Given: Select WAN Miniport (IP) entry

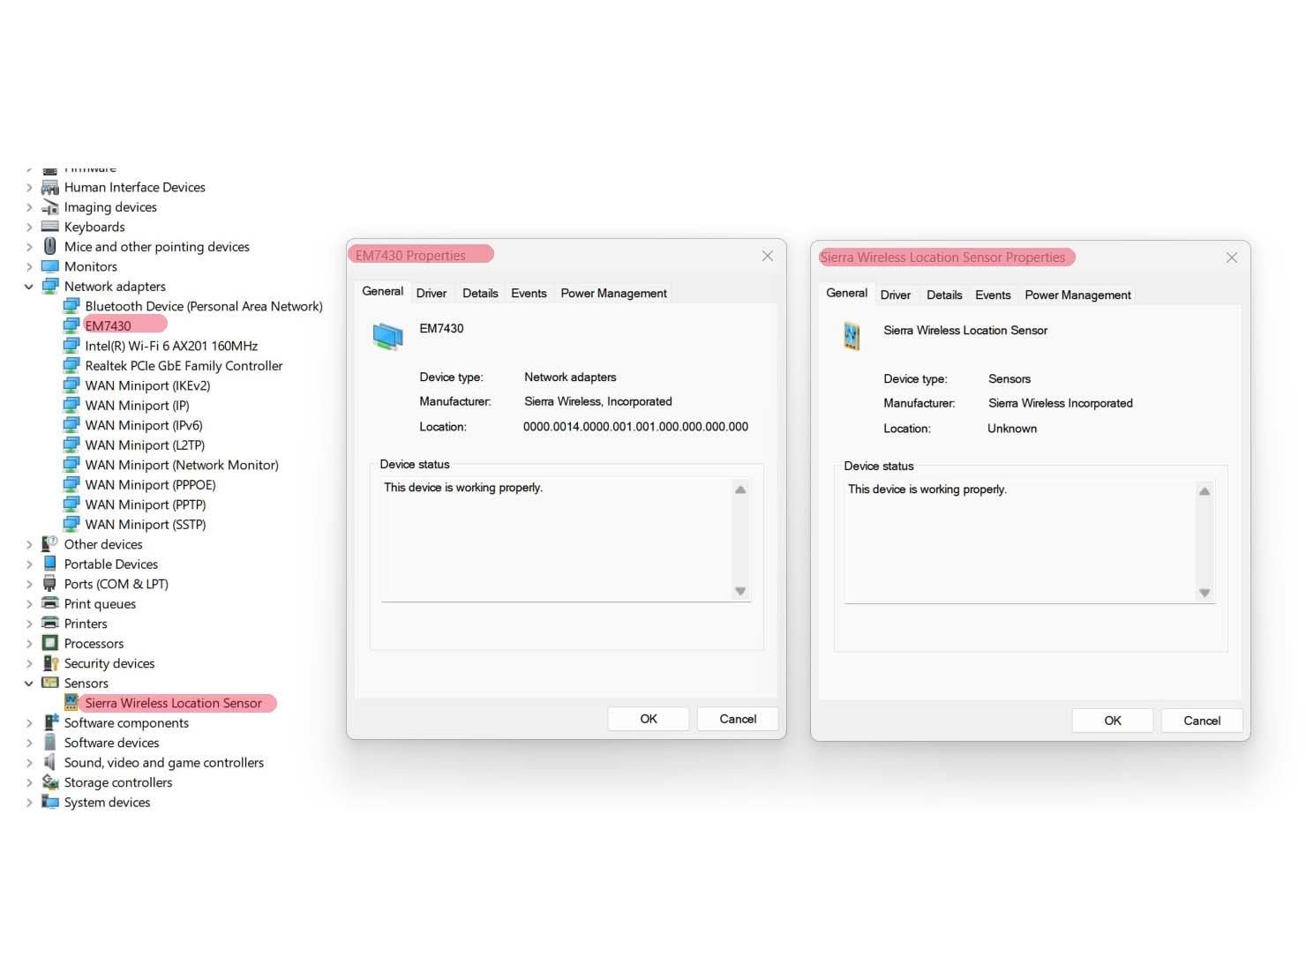Looking at the screenshot, I should click(137, 406).
